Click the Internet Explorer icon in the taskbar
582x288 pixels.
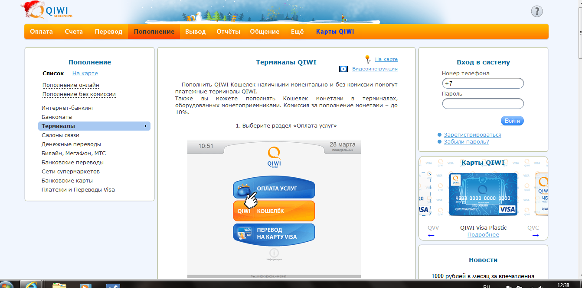(x=31, y=285)
